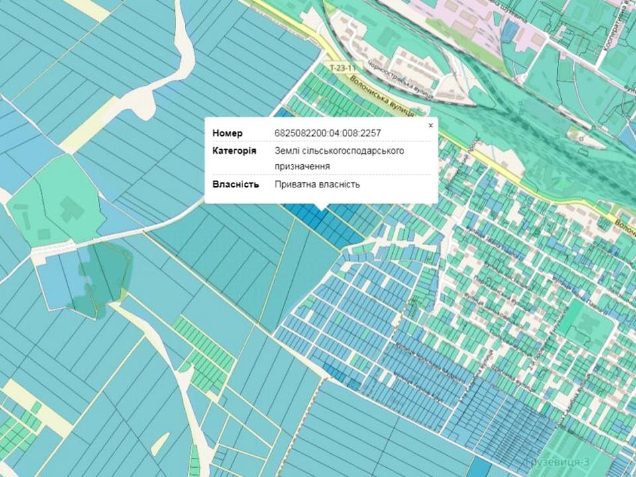Click the Номер field label
The height and width of the screenshot is (477, 636).
pos(227,133)
